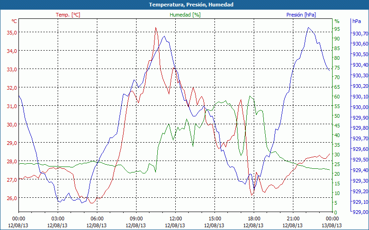Click the 930,60 pressure axis value
This screenshot has height=230, width=369.
(360, 44)
